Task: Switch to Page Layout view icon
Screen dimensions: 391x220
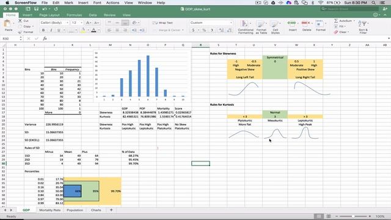Action: click(329, 216)
